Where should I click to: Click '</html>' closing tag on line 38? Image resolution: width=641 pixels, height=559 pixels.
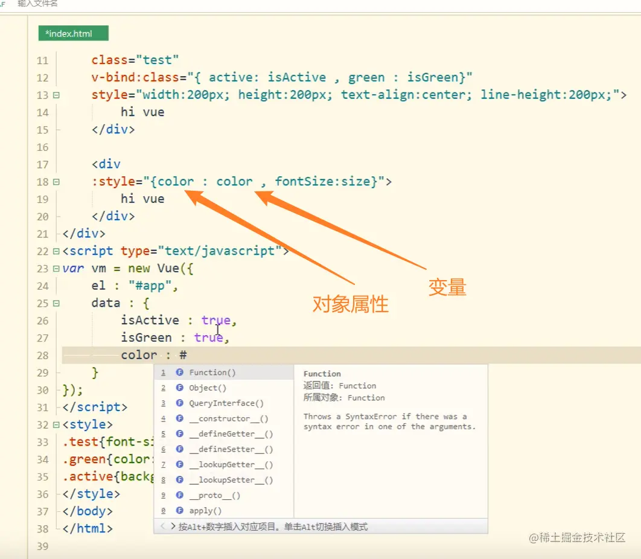pyautogui.click(x=88, y=528)
